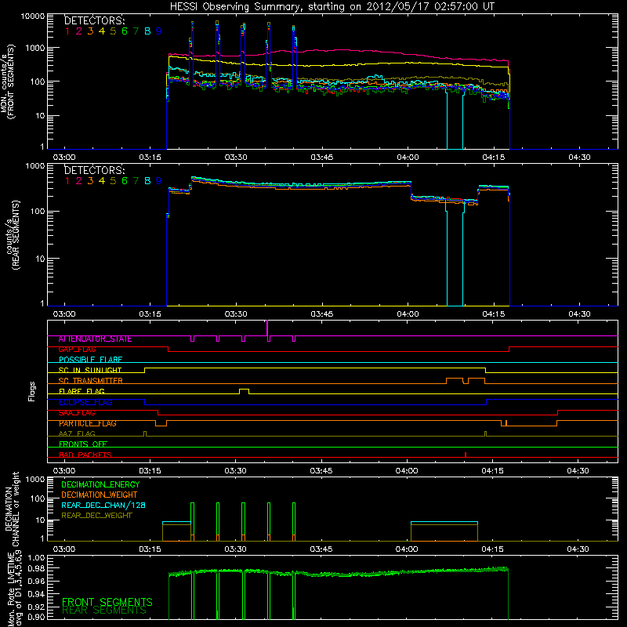Click the AAZ_FLAG label

(x=77, y=434)
